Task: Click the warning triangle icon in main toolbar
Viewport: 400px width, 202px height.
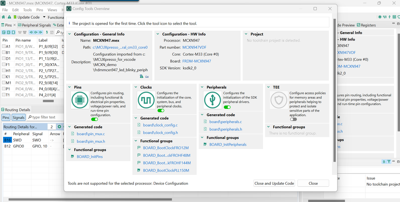Action: pyautogui.click(x=10, y=17)
